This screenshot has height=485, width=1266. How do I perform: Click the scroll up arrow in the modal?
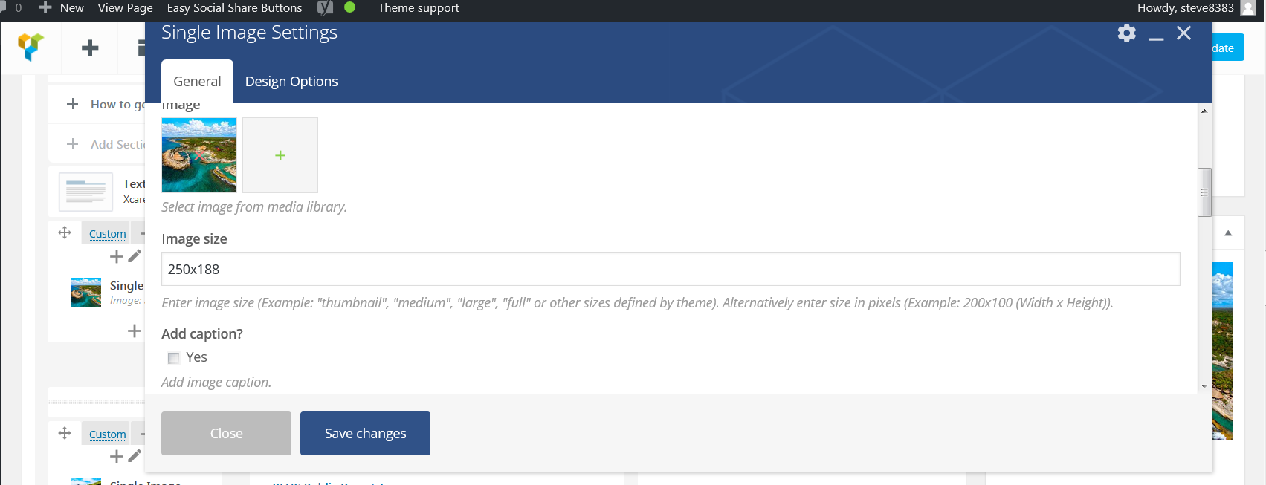(x=1204, y=111)
